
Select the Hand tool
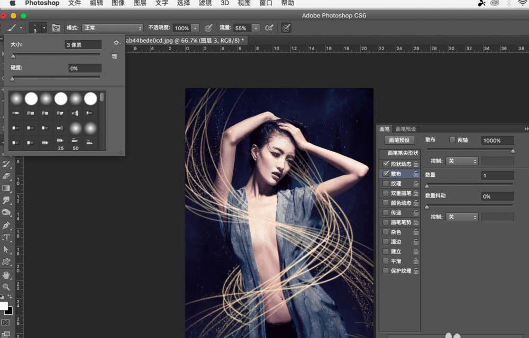point(6,275)
